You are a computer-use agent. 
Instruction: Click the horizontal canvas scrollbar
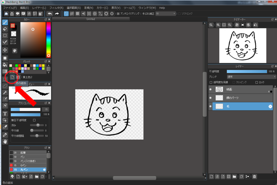pos(134,178)
